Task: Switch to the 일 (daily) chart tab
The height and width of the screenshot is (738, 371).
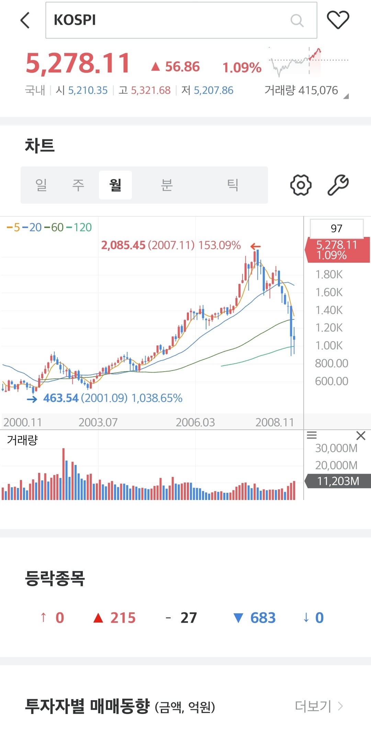Action: [41, 185]
